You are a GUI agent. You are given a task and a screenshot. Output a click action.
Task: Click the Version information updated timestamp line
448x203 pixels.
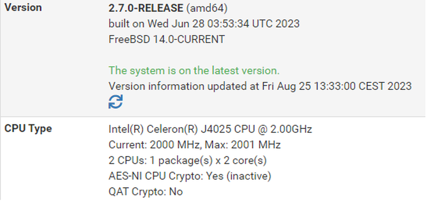[x=260, y=86]
